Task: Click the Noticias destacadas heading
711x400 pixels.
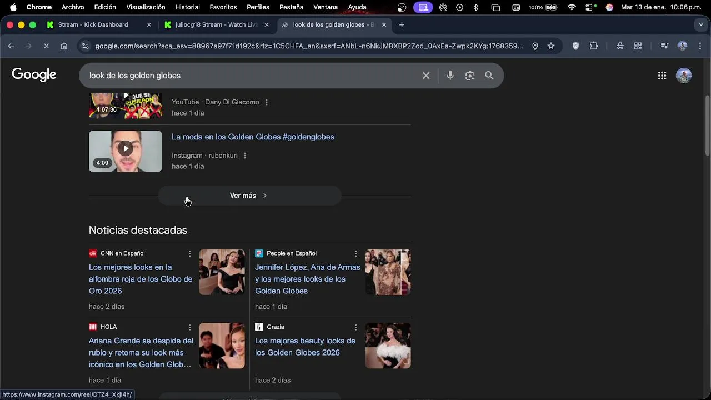Action: (x=138, y=230)
